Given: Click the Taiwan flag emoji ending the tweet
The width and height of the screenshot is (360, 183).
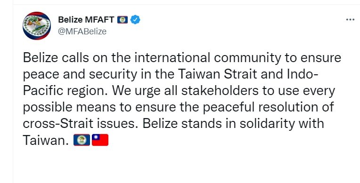Looking at the screenshot, I should [x=100, y=140].
